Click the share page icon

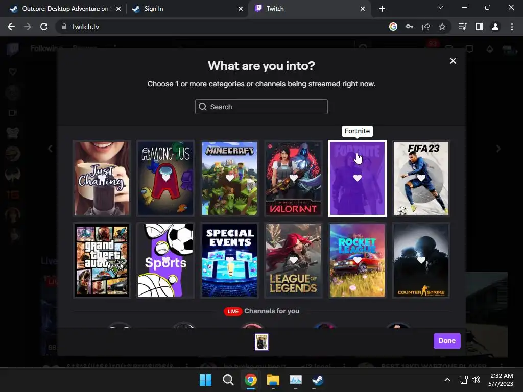(426, 27)
